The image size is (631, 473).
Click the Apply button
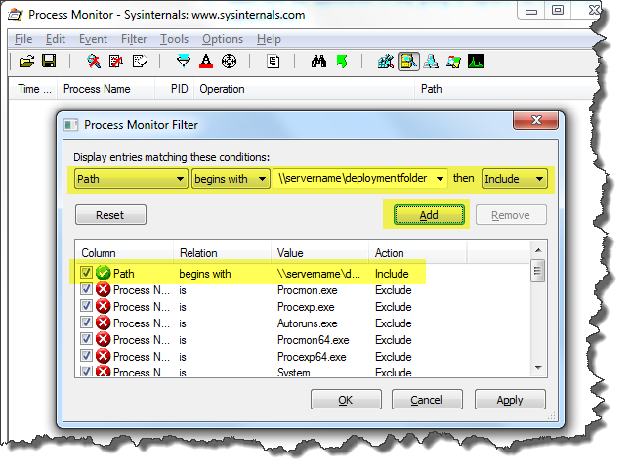click(510, 400)
